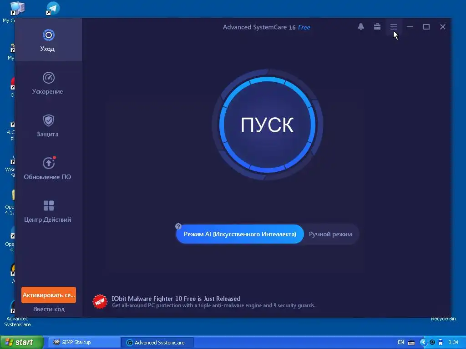
Task: Click the Recycle Bin desktop label
Action: pos(443,319)
